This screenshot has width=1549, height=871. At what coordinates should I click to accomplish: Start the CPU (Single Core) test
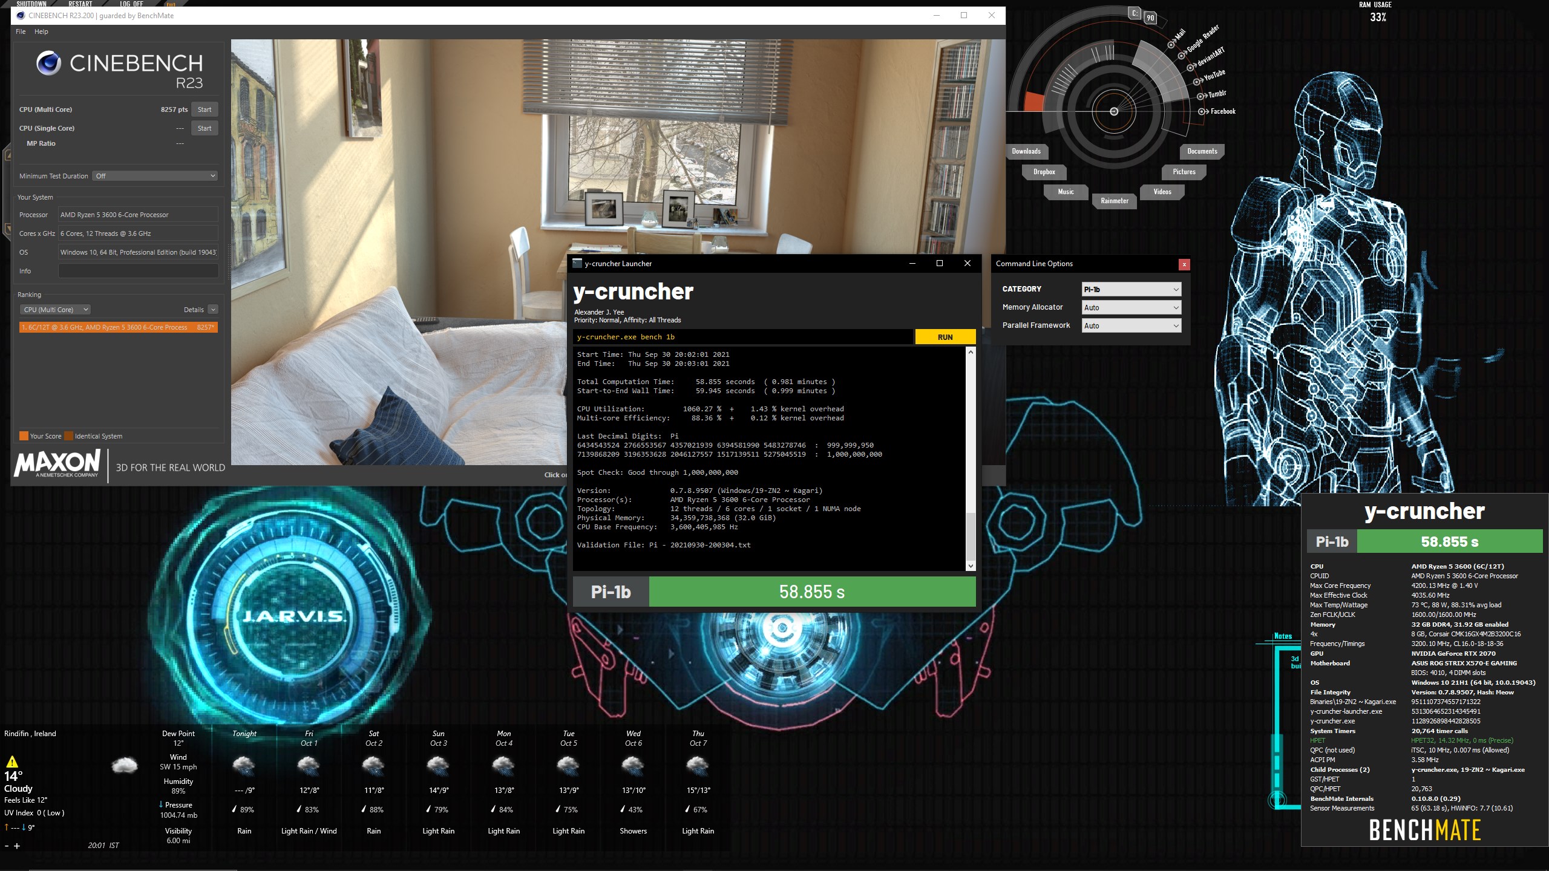click(x=205, y=128)
